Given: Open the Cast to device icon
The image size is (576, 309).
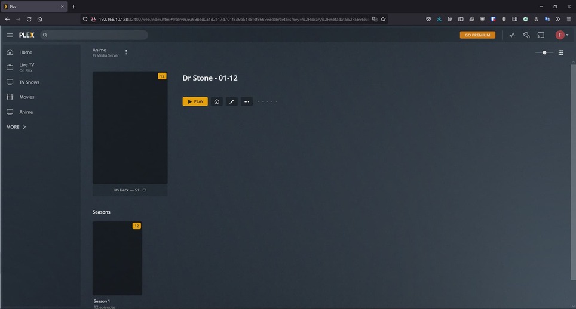Looking at the screenshot, I should coord(541,35).
